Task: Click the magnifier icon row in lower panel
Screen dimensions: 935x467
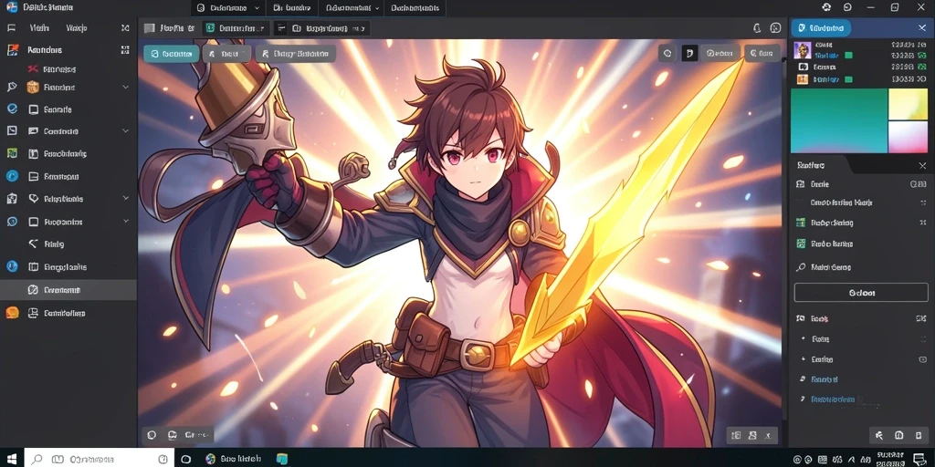Action: coord(861,267)
